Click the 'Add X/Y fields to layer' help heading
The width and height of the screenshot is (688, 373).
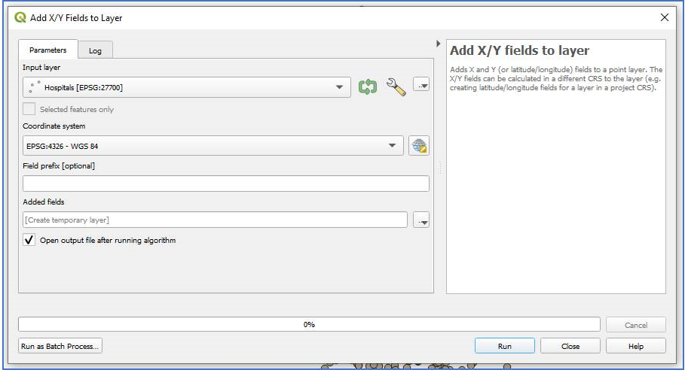[x=519, y=50]
